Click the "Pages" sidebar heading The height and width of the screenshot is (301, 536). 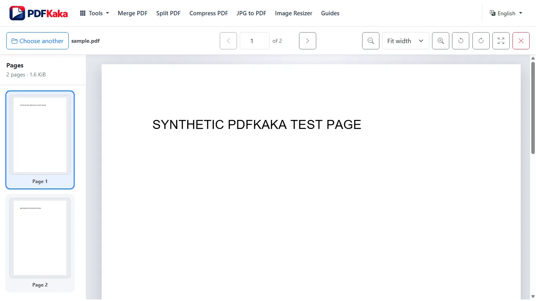point(15,65)
